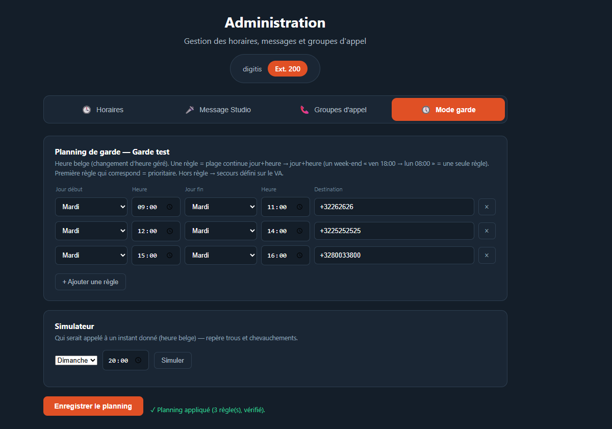Viewport: 612px width, 429px height.
Task: Click the Jour début column label
Action: click(x=69, y=189)
